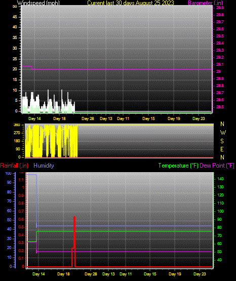Click the 140 tick on temperature axis
This screenshot has height=281, width=236.
click(220, 179)
